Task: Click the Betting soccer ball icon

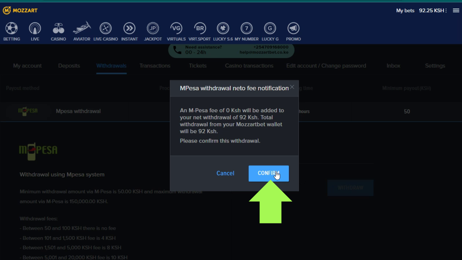Action: 12,29
